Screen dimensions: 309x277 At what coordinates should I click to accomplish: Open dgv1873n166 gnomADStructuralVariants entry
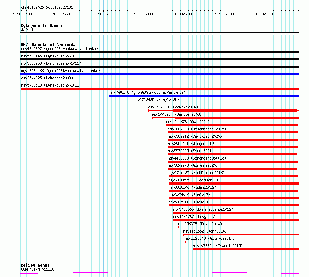coord(60,71)
